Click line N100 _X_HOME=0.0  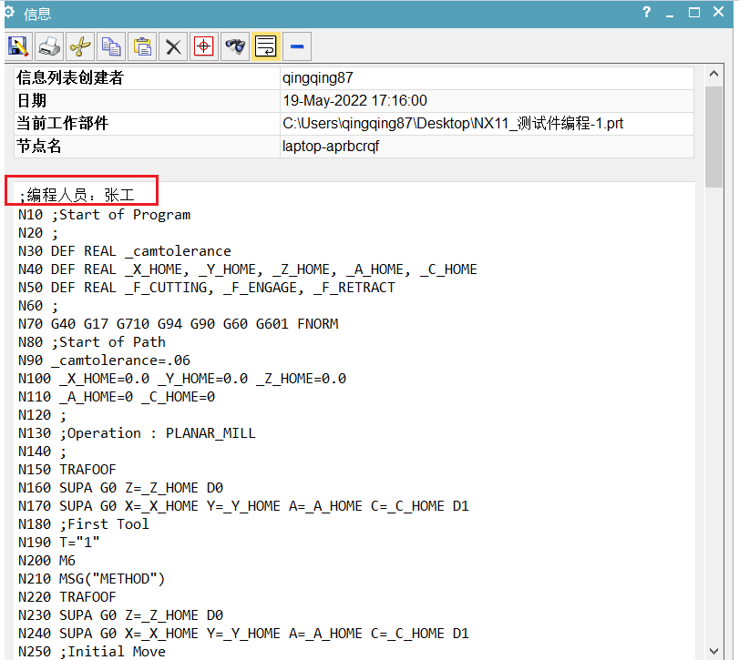coord(182,379)
